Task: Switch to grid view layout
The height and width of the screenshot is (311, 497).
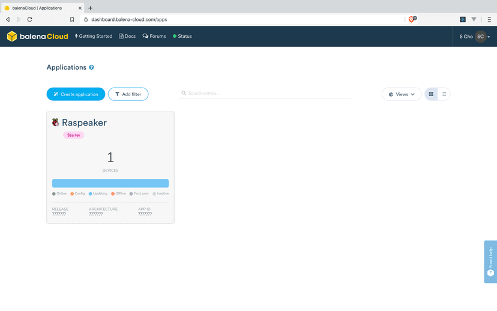Action: pos(431,94)
